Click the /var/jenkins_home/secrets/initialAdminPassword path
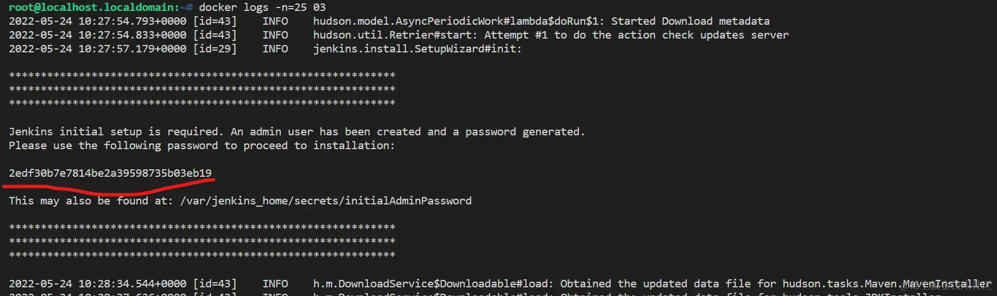The width and height of the screenshot is (997, 296). click(326, 201)
